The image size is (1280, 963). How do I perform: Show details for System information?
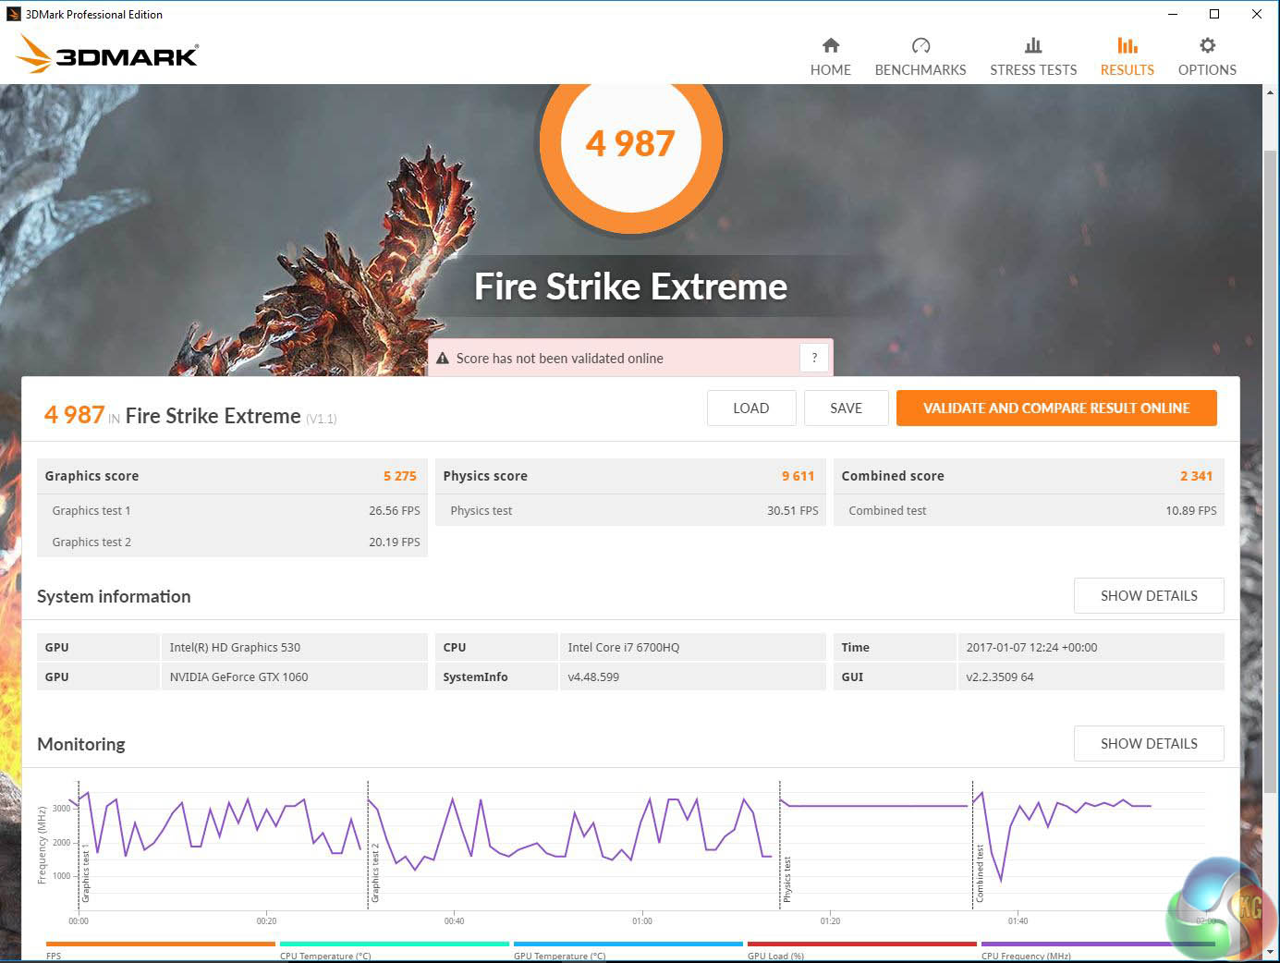(1149, 596)
